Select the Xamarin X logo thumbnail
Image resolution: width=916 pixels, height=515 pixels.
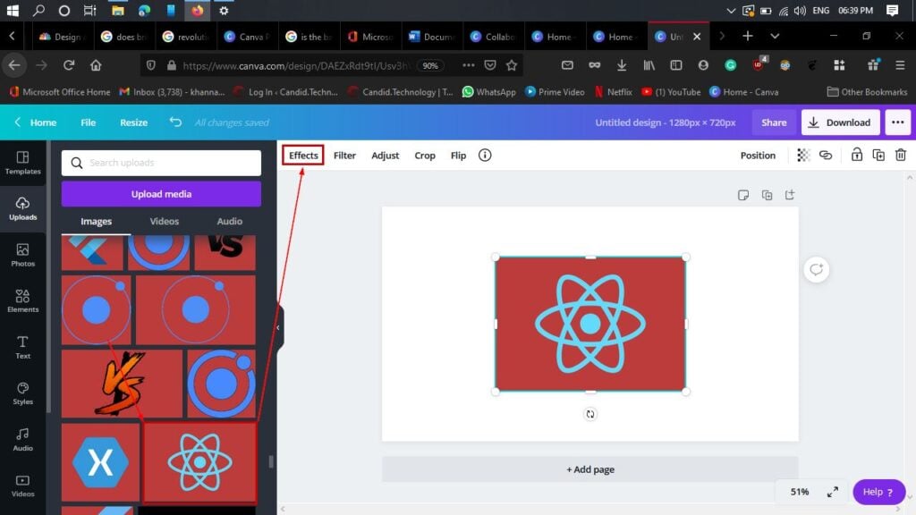pyautogui.click(x=100, y=462)
